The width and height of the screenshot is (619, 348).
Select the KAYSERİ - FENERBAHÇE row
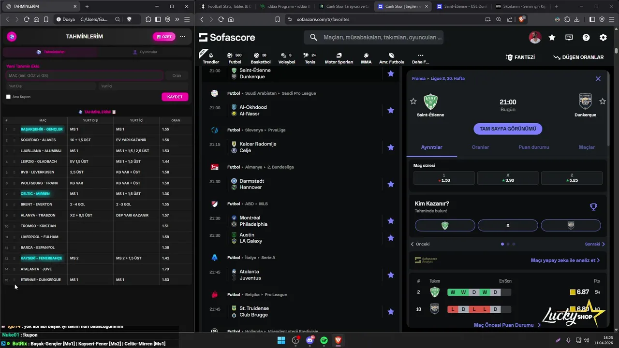coord(97,258)
